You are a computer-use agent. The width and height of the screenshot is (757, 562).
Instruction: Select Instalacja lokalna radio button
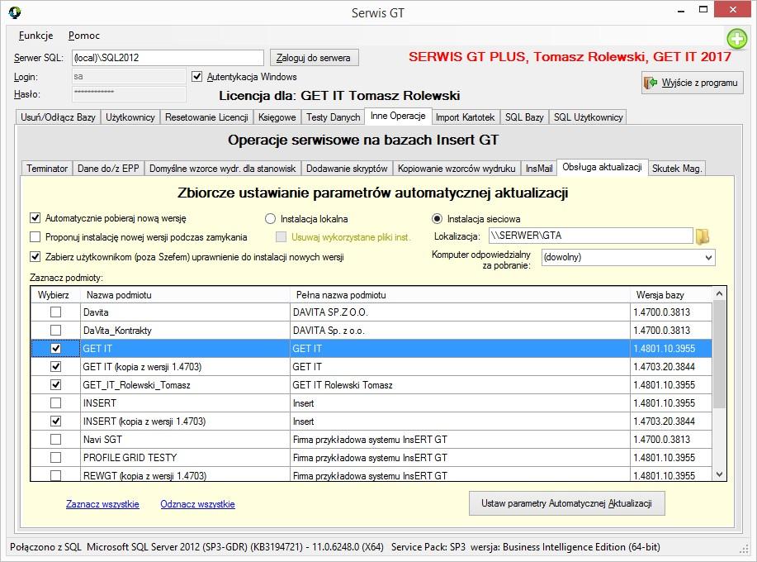271,219
